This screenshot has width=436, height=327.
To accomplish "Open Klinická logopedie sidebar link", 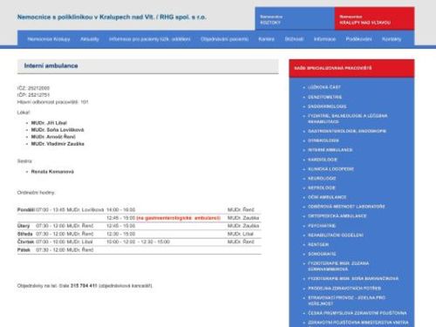I will tap(330, 169).
